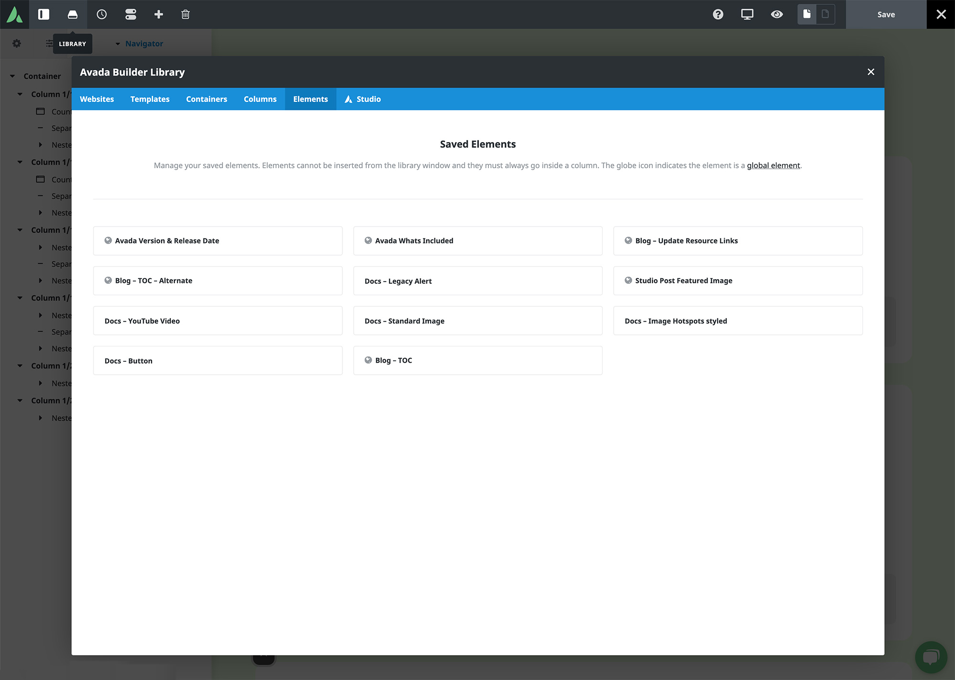Image resolution: width=955 pixels, height=680 pixels.
Task: Select Blog – Update Resource Links element
Action: [x=738, y=241]
